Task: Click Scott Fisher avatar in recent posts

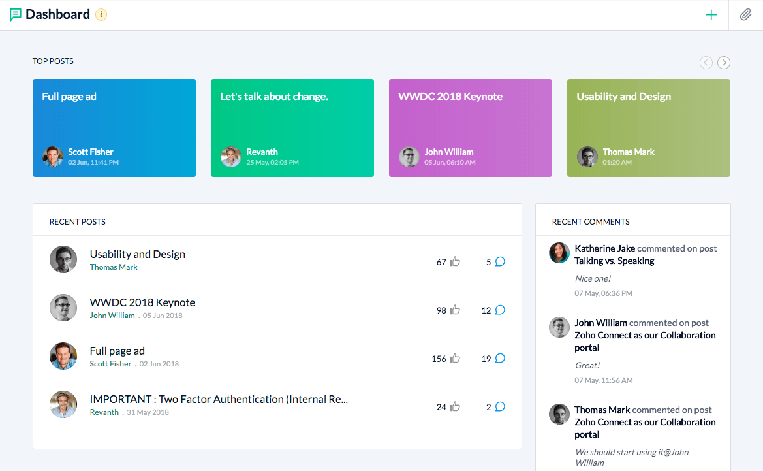Action: [63, 355]
